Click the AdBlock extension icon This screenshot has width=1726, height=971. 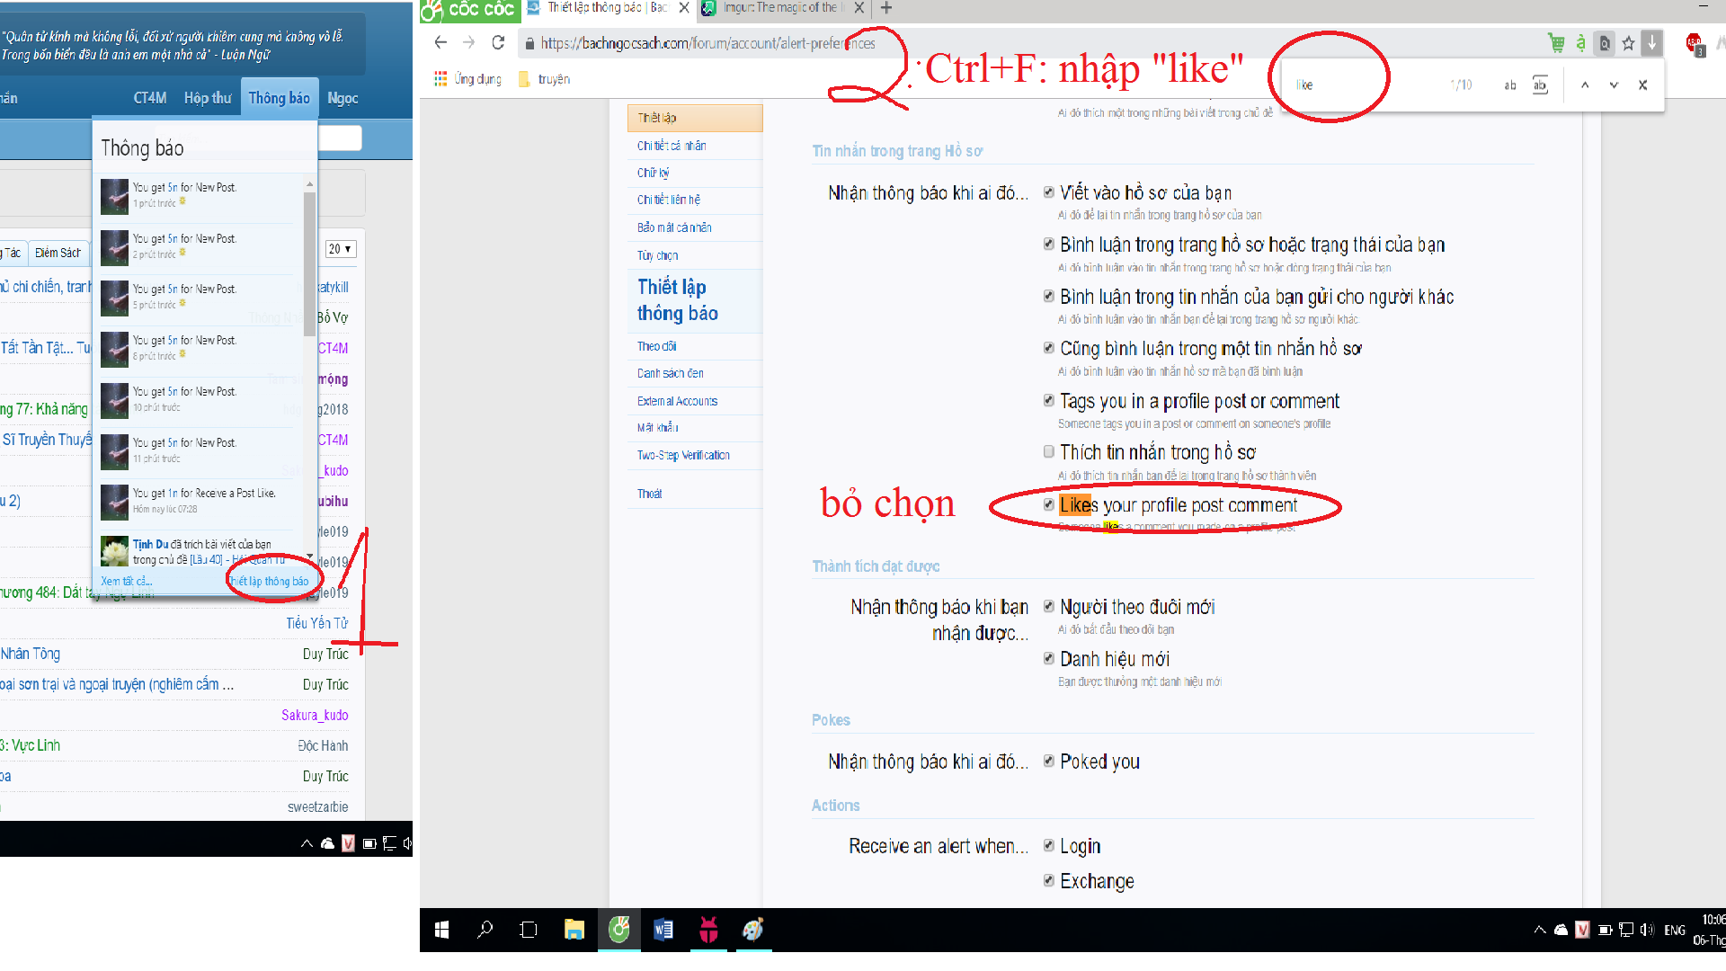[x=1694, y=42]
